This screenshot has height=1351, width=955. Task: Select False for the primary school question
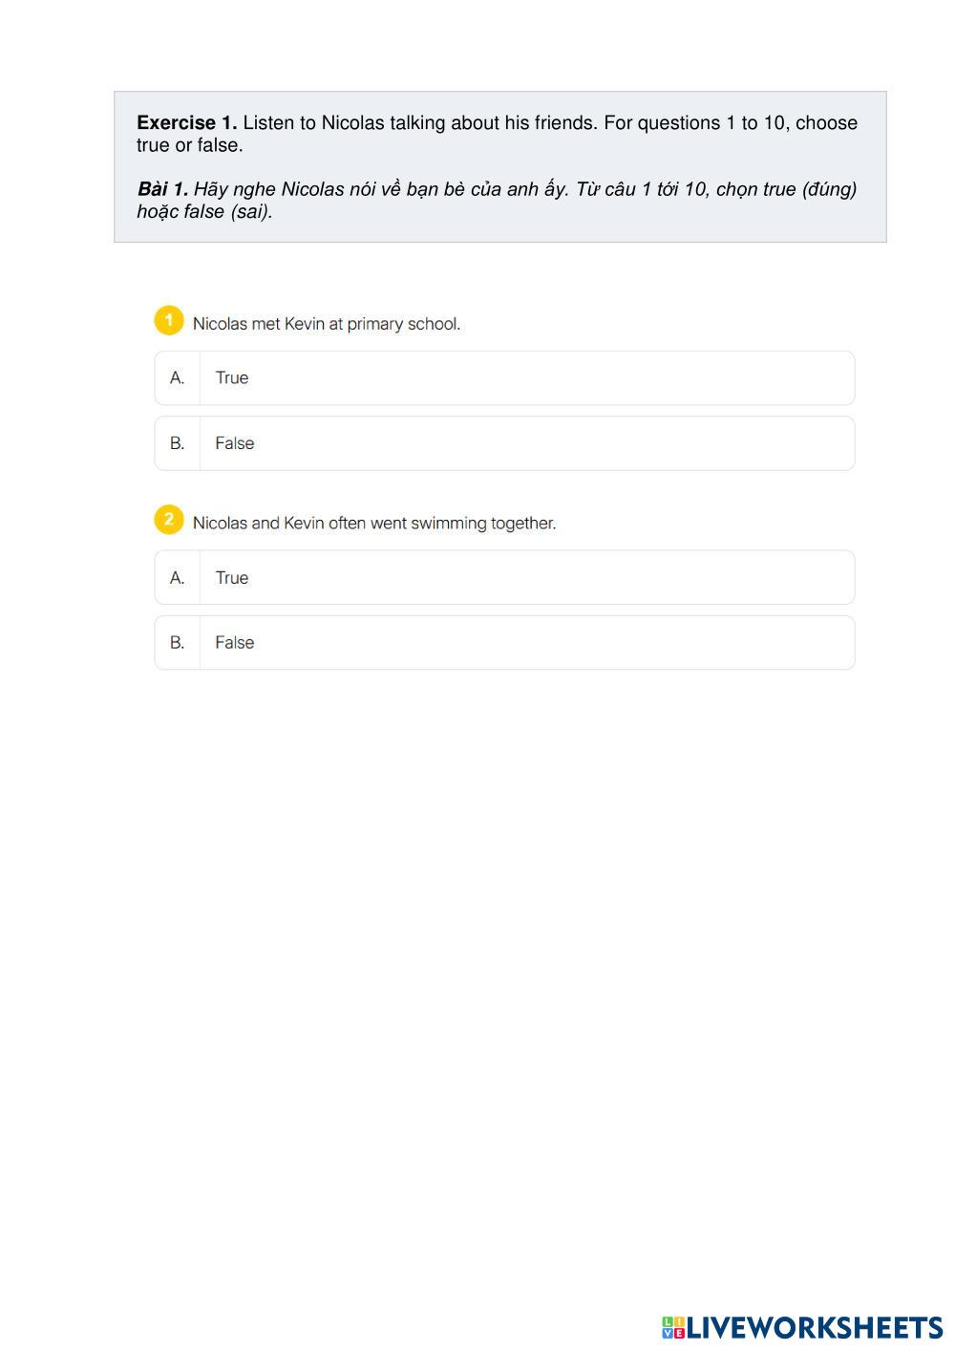click(x=504, y=443)
